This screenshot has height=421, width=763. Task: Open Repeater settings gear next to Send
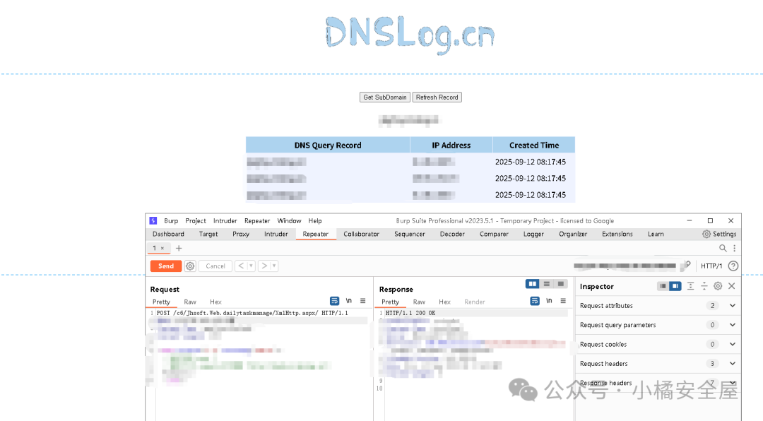(190, 266)
